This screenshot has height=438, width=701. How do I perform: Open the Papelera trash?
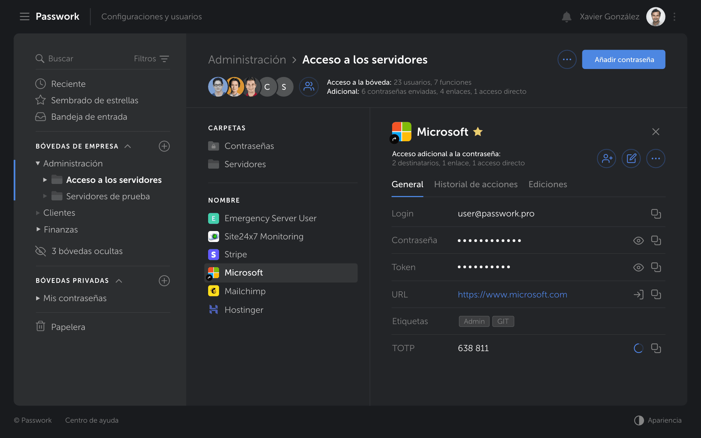pyautogui.click(x=61, y=327)
